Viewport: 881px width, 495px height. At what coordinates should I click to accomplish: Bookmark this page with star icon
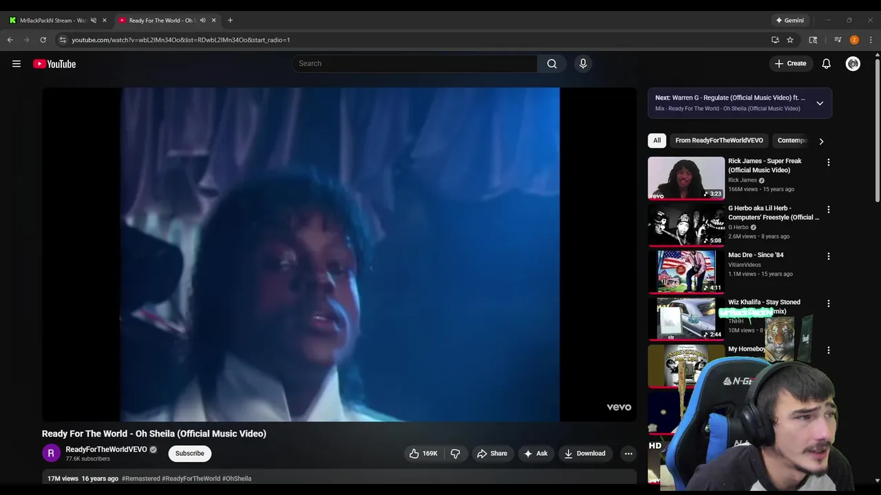coord(790,40)
